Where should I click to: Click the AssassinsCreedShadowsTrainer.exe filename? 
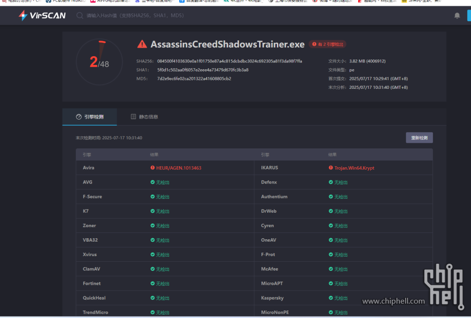(x=227, y=44)
